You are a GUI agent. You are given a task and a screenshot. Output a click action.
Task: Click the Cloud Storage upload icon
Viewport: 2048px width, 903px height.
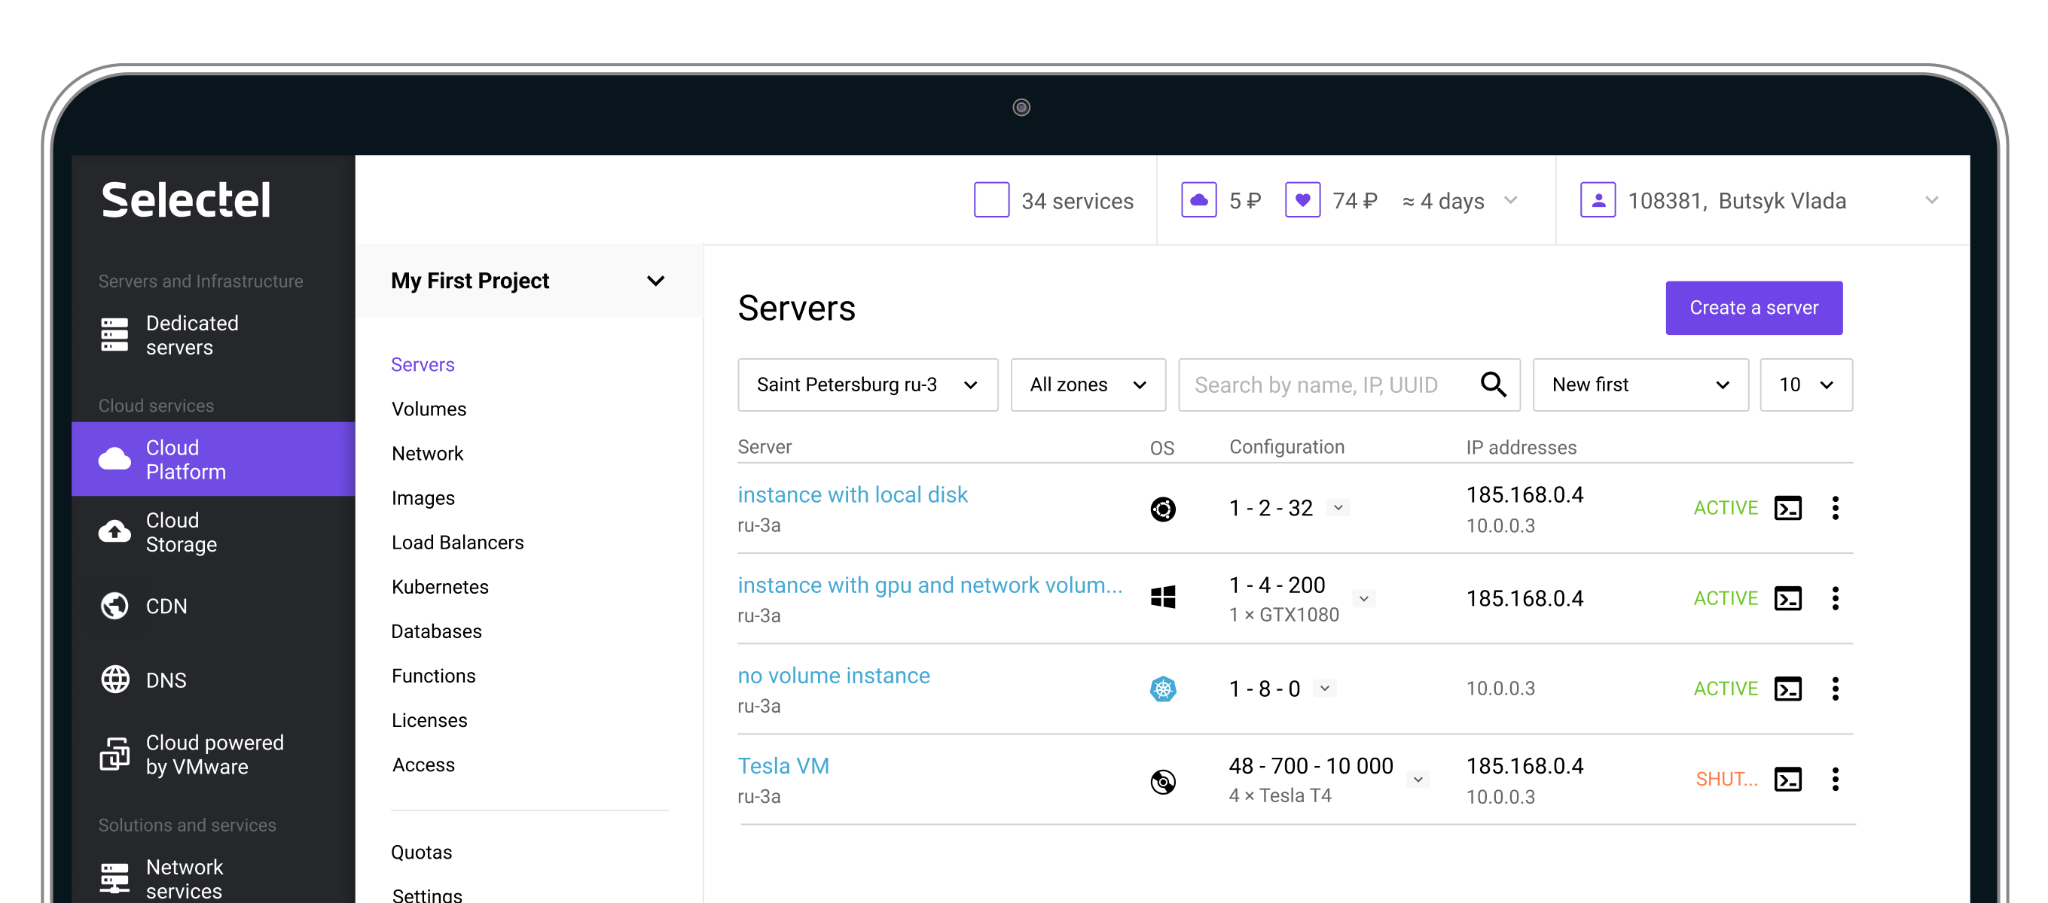click(x=114, y=531)
